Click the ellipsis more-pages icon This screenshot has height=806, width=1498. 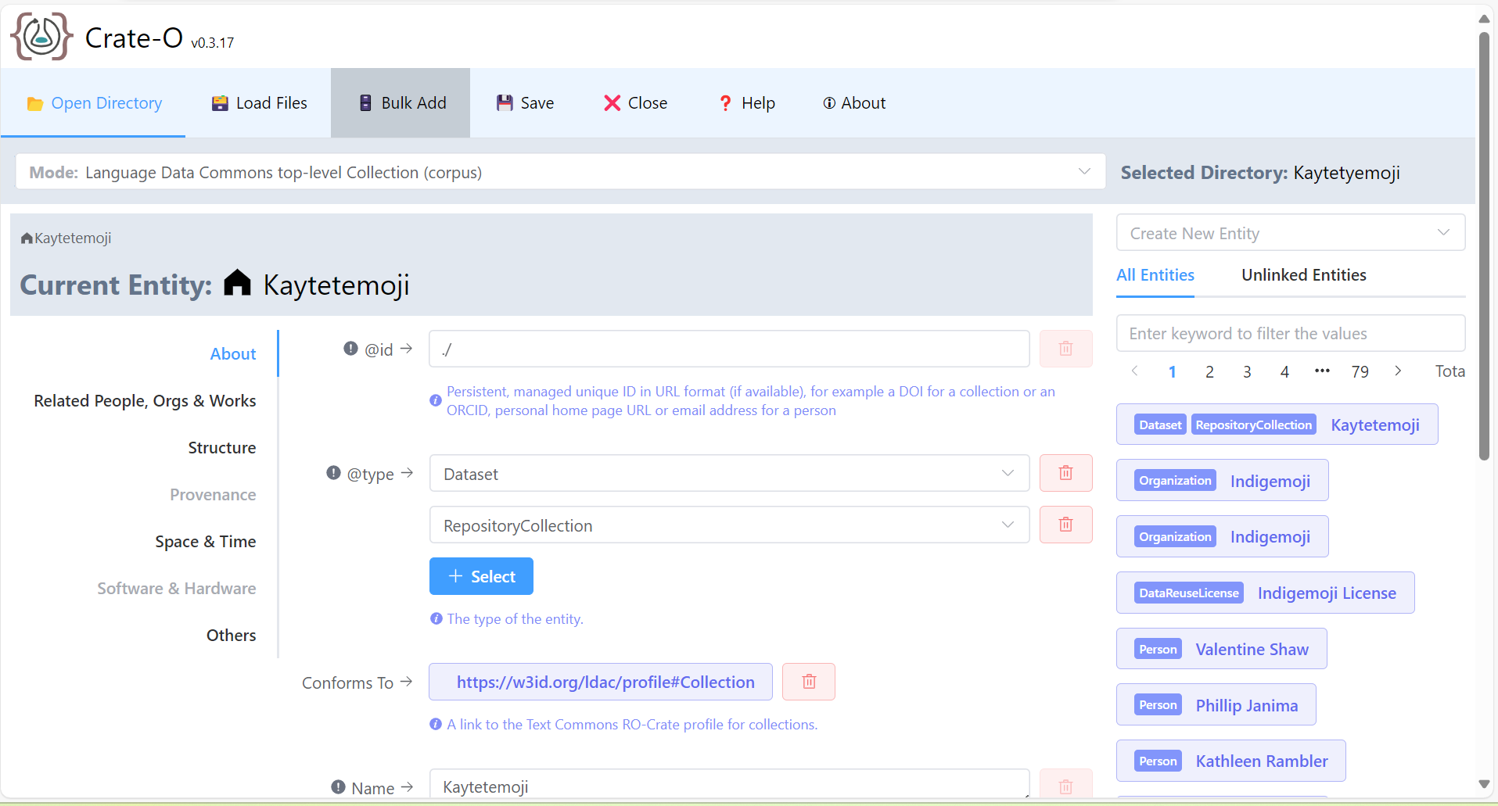point(1322,371)
